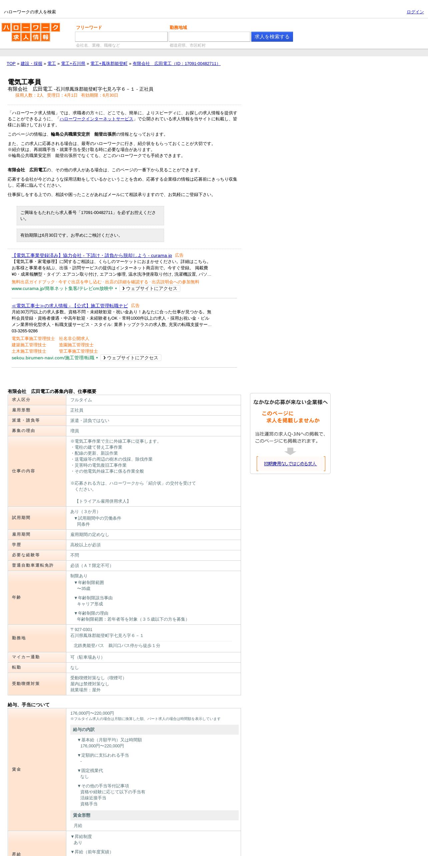This screenshot has height=856, width=428.
Task: Open 電工+石川県 breadcrumb link
Action: (x=73, y=64)
